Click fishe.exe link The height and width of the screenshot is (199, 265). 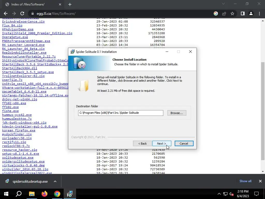pos(10,111)
